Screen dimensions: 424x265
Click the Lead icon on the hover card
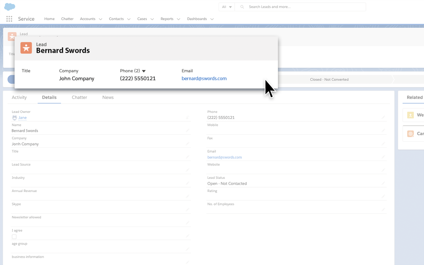(x=26, y=48)
